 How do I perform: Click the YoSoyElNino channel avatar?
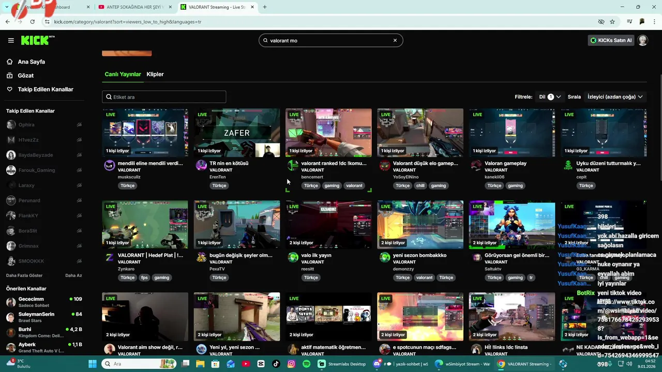pyautogui.click(x=385, y=165)
